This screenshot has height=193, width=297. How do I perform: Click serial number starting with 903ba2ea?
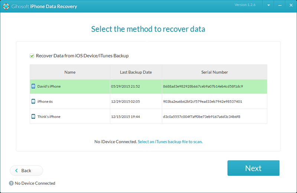tap(202, 102)
